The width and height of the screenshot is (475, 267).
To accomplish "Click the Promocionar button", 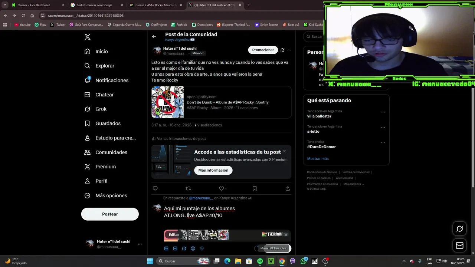I will (263, 50).
